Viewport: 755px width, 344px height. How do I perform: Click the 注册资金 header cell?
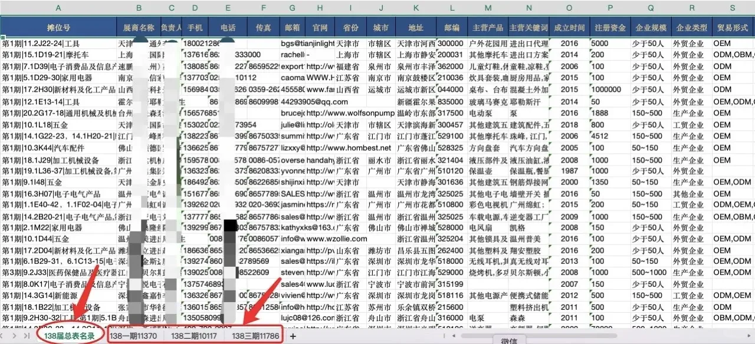pyautogui.click(x=610, y=28)
